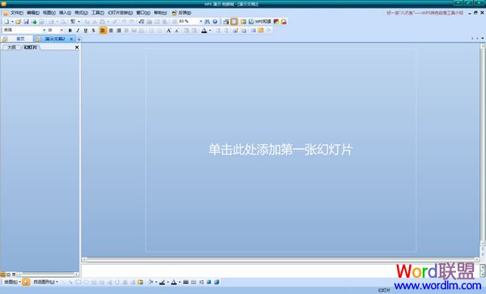Screen dimensions: 486x294
Task: Open the zoom percentage dropdown
Action: [201, 21]
